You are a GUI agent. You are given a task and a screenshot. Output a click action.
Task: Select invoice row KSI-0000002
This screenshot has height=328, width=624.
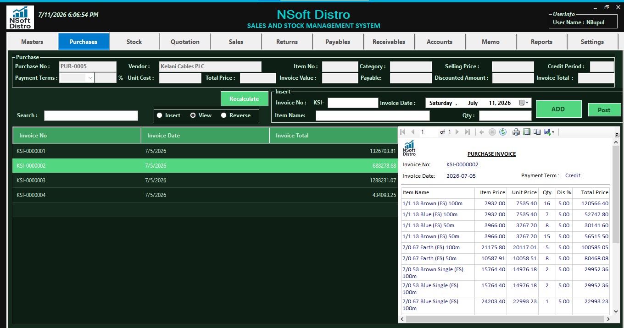pyautogui.click(x=205, y=166)
